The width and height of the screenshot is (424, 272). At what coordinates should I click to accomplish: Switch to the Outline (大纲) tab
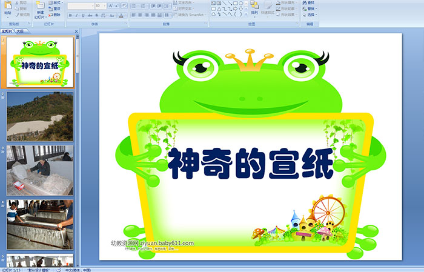[20, 30]
